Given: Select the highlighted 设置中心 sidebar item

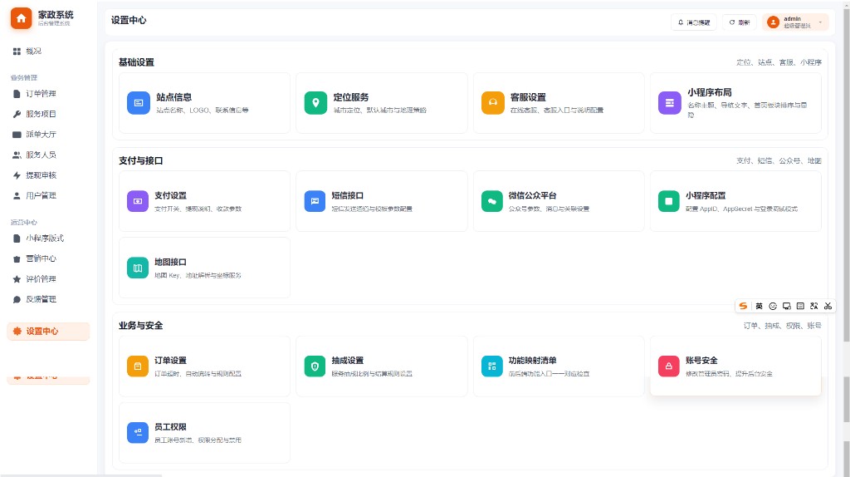Looking at the screenshot, I should pos(48,332).
